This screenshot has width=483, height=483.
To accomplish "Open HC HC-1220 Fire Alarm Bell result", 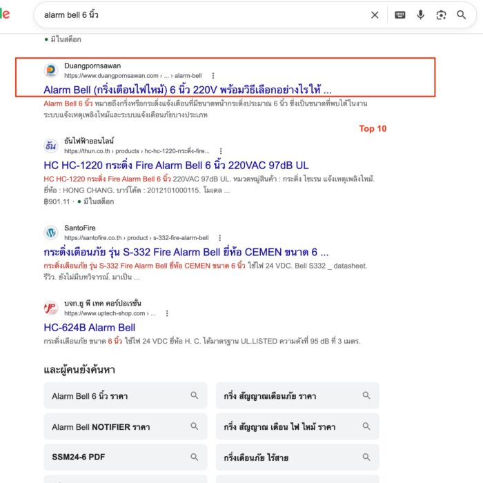I will click(176, 166).
